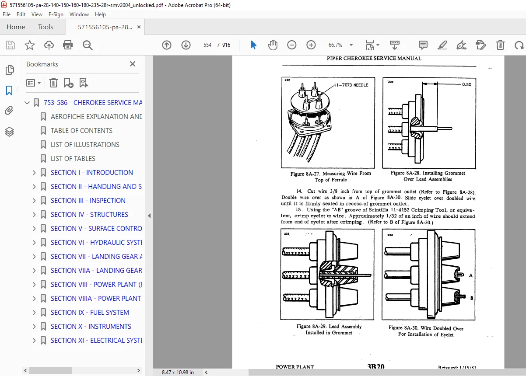The image size is (526, 376).
Task: Delete the selected bookmark
Action: point(53,83)
